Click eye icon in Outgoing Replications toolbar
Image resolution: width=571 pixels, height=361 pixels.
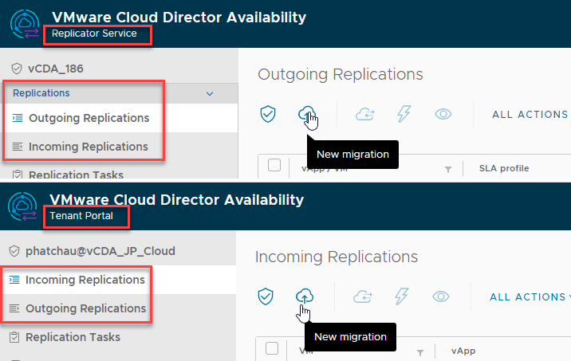point(443,115)
